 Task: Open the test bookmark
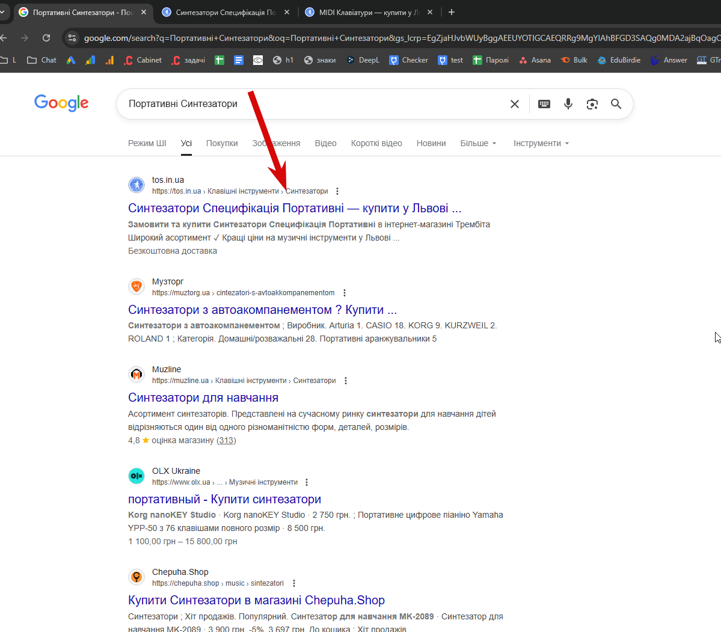point(450,60)
